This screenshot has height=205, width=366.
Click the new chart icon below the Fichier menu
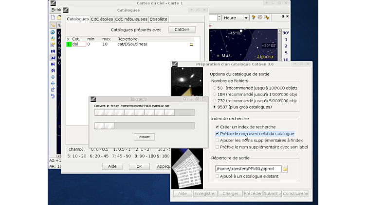pyautogui.click(x=53, y=18)
